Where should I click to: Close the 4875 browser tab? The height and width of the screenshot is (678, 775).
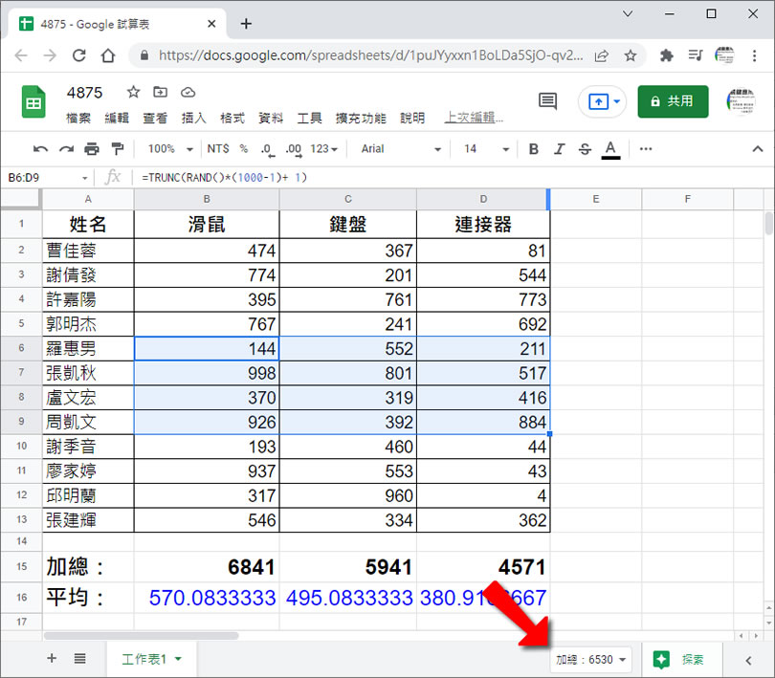(211, 24)
